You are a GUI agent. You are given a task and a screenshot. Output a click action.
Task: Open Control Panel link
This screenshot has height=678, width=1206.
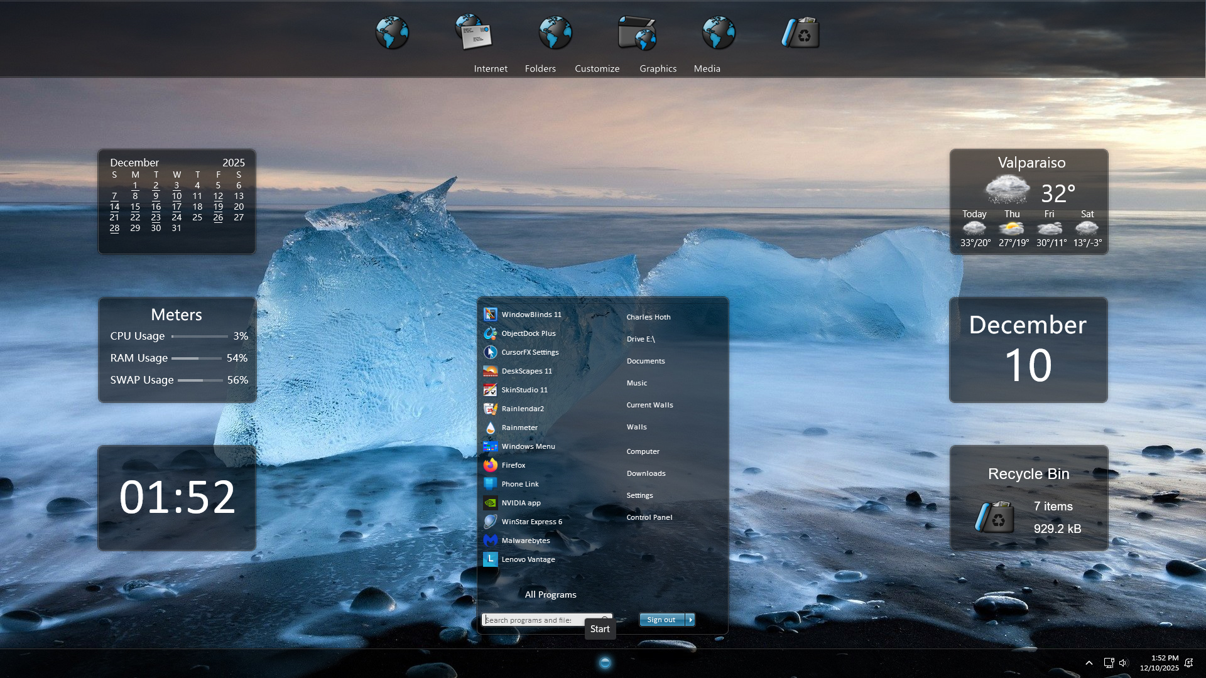pyautogui.click(x=649, y=517)
